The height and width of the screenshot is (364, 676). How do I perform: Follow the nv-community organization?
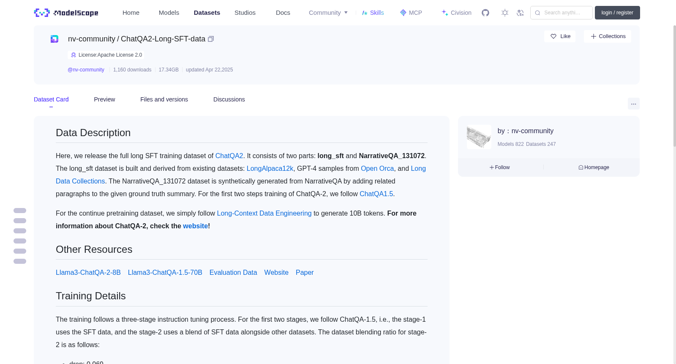coord(499,167)
